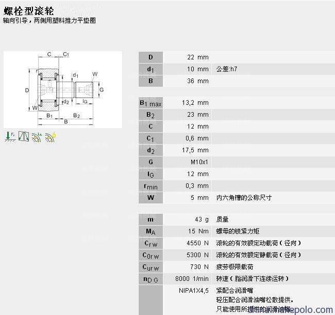This screenshot has height=315, width=335.
Task: Click the 公差 h7 tolerance note
Action: pos(227,69)
